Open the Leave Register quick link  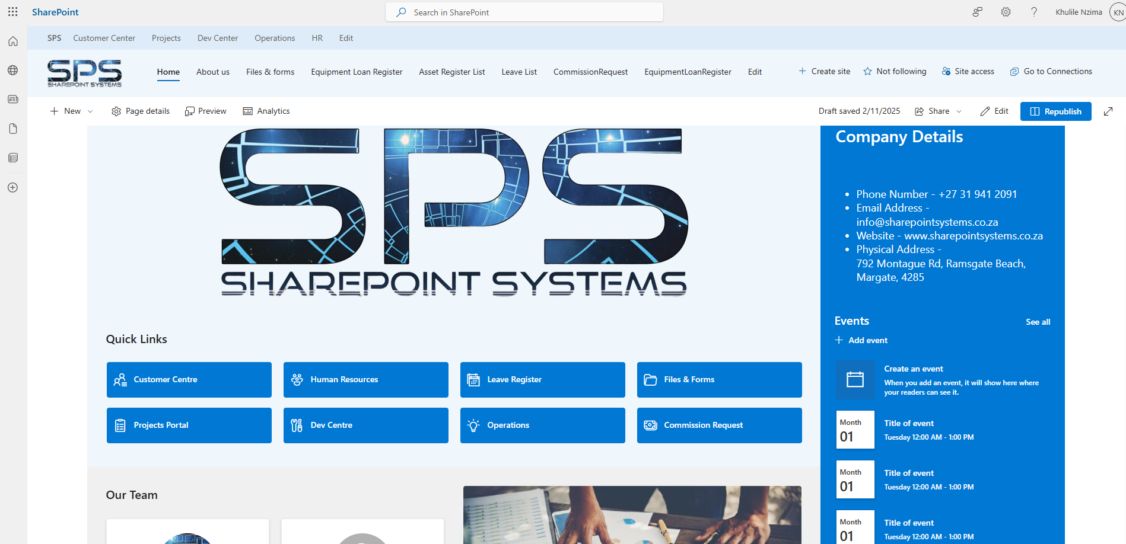coord(542,380)
